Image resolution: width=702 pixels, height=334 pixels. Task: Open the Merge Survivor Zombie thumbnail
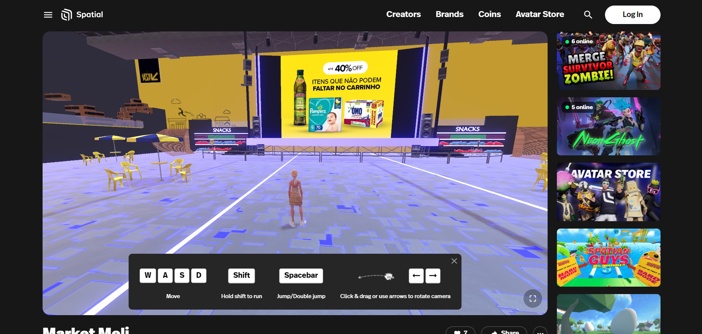(608, 61)
